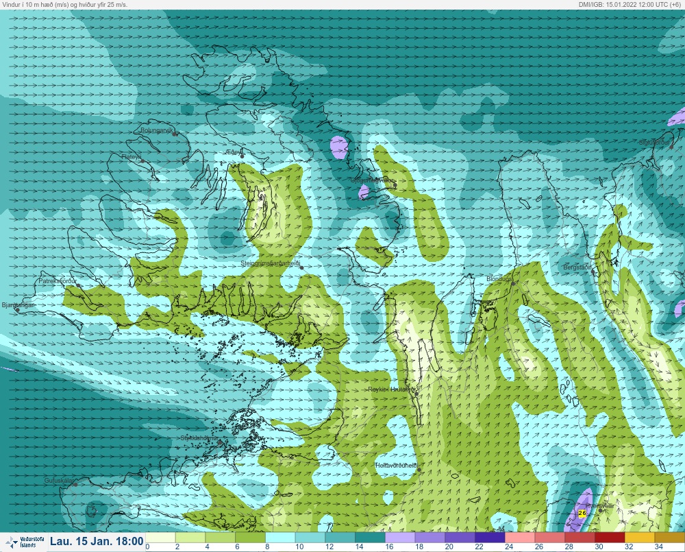Click the legend scale number 34

click(x=659, y=547)
